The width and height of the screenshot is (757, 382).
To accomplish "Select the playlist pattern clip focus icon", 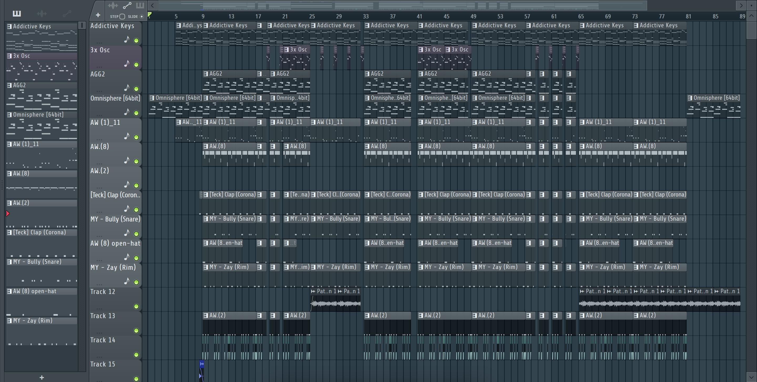I will (140, 5).
